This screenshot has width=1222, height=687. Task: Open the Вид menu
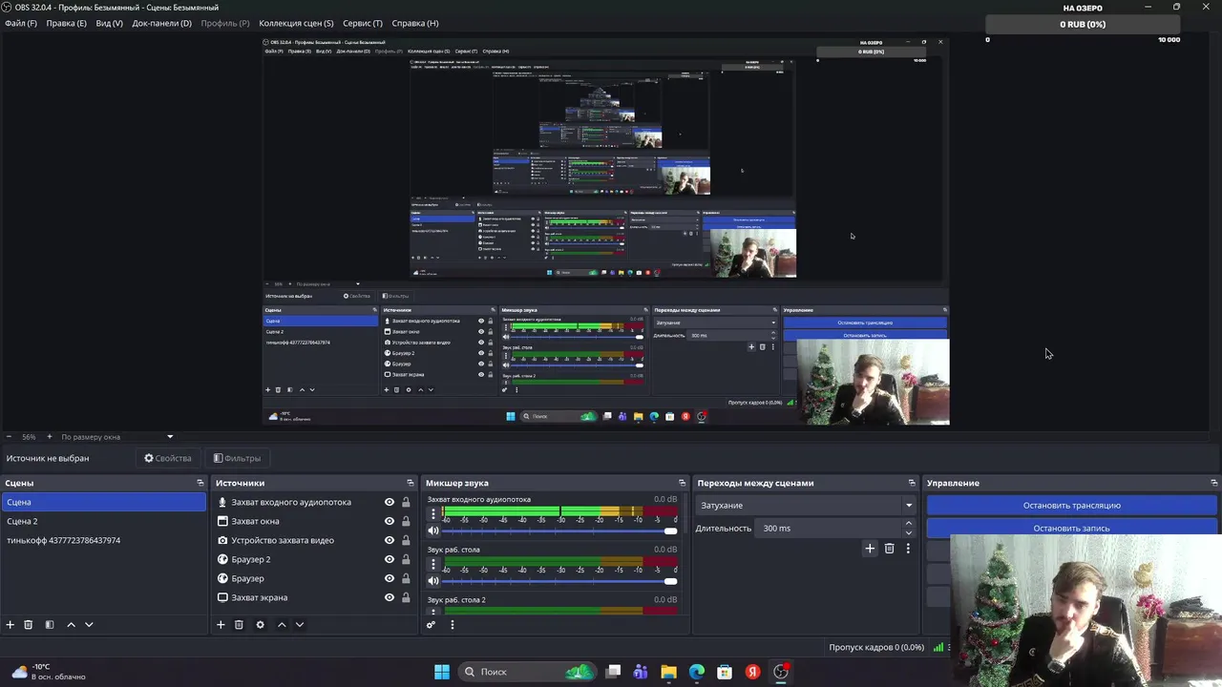click(x=109, y=23)
